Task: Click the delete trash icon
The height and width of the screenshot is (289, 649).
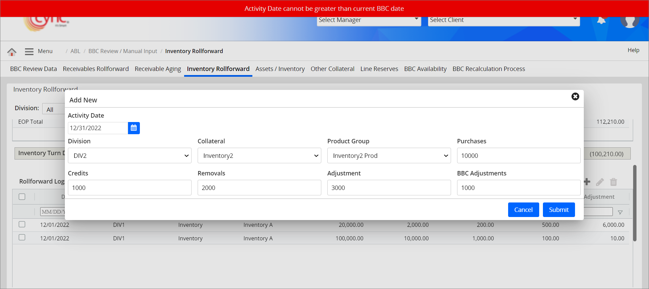Action: [614, 182]
